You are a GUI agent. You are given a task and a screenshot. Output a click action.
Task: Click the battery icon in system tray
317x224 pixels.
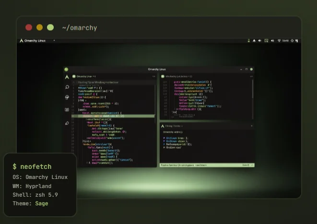(249, 41)
